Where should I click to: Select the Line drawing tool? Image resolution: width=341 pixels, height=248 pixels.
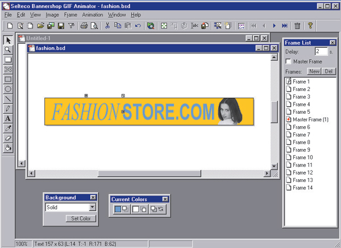pyautogui.click(x=8, y=99)
